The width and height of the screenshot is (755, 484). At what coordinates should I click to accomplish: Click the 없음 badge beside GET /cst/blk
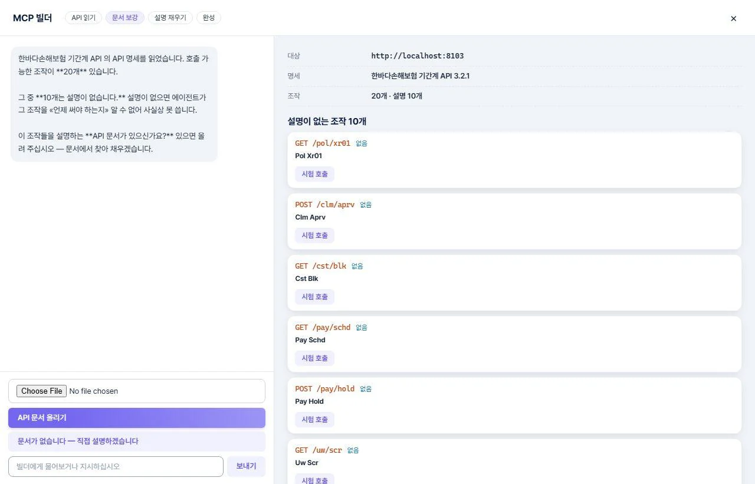[357, 266]
